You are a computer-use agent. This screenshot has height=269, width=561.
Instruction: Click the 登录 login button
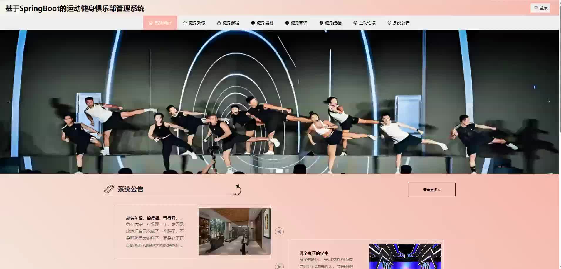(540, 8)
